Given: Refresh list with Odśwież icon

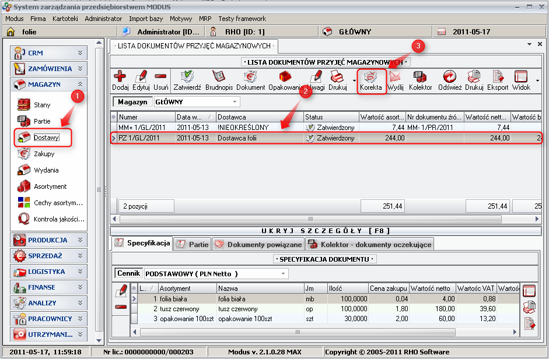Looking at the screenshot, I should pyautogui.click(x=450, y=76).
